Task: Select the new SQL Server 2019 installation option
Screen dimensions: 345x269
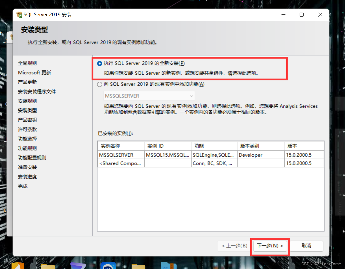Action: coord(100,63)
